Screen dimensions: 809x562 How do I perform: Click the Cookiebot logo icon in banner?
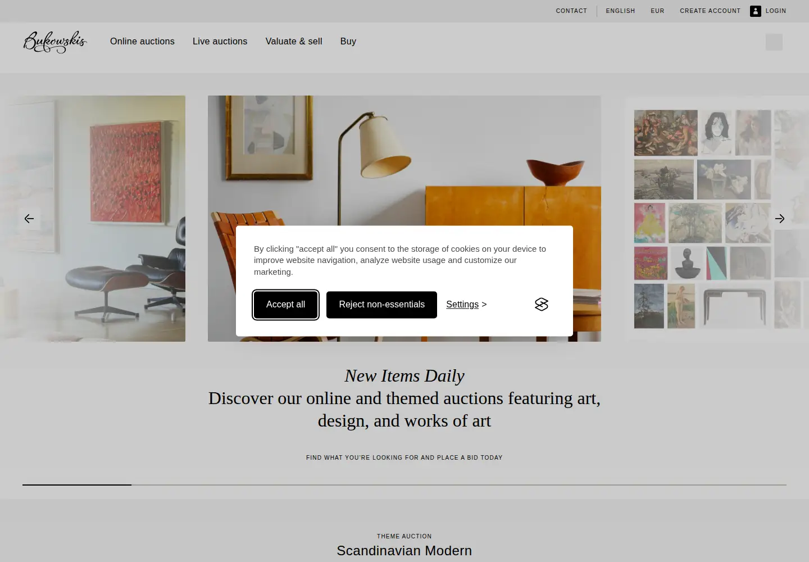tap(542, 305)
